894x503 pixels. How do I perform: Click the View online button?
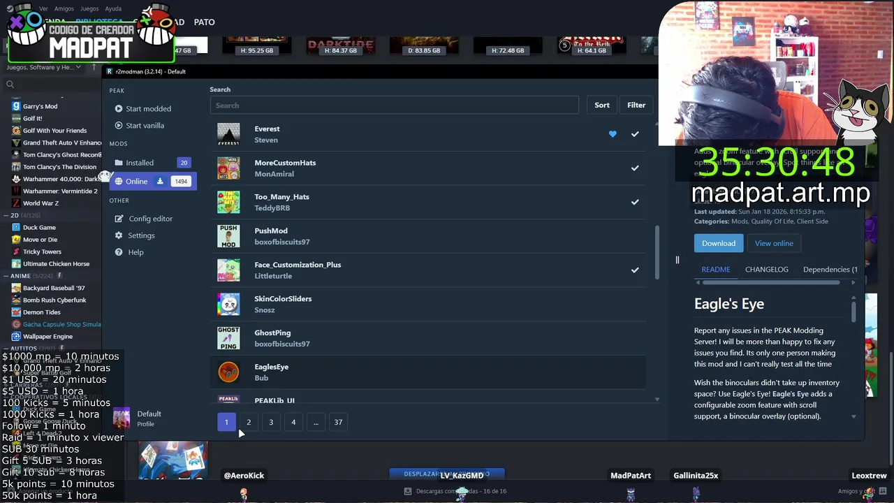pos(774,243)
